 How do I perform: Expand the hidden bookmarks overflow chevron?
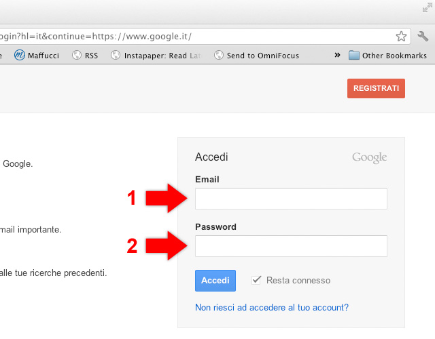(337, 55)
